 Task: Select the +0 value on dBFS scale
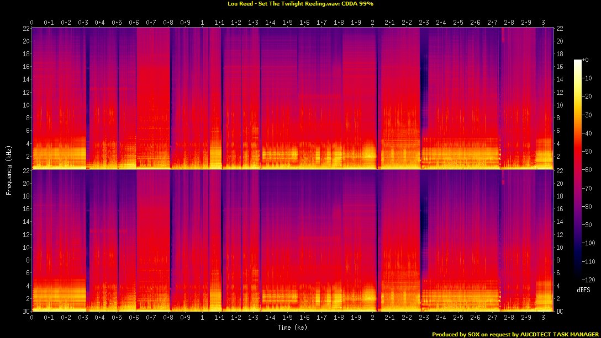586,60
